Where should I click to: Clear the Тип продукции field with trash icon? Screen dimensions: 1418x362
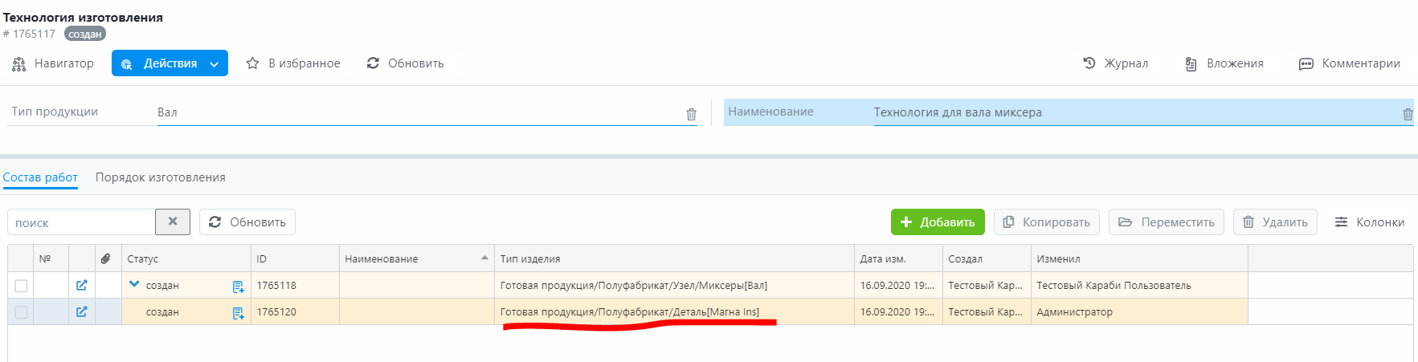[x=691, y=114]
